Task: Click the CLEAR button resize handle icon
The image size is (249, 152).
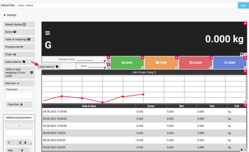Action: pos(211,68)
